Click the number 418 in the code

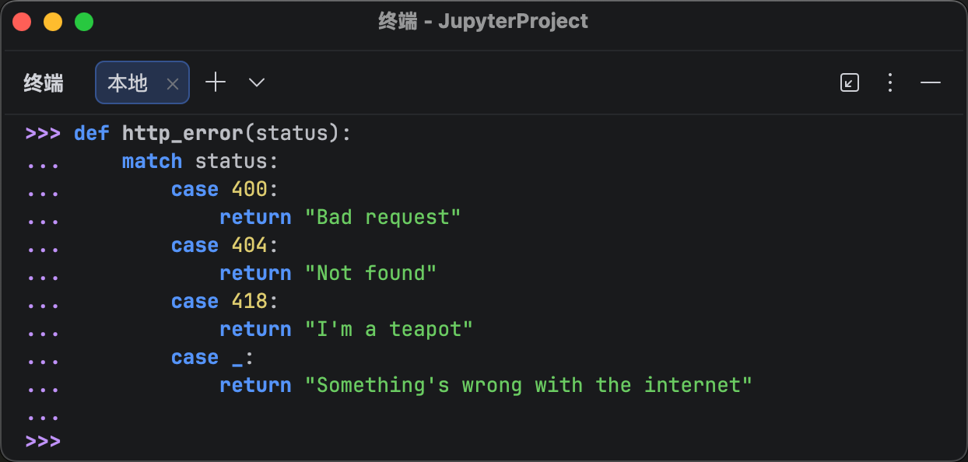pyautogui.click(x=249, y=301)
